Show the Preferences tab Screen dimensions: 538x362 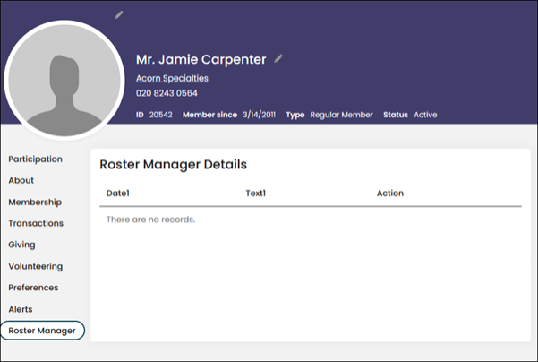pyautogui.click(x=33, y=288)
